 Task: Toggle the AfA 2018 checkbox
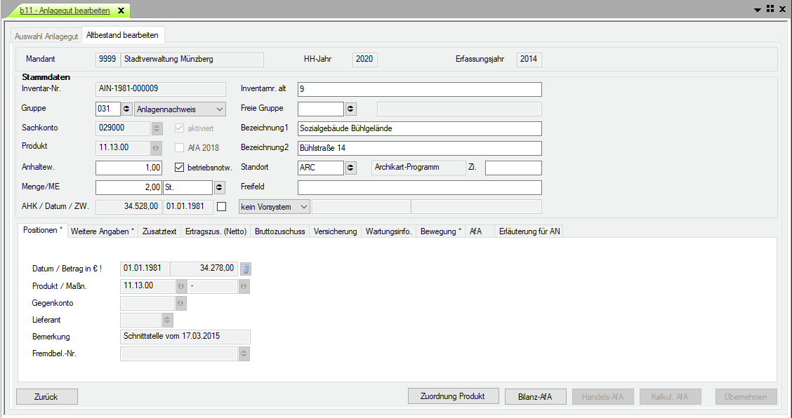[x=180, y=148]
